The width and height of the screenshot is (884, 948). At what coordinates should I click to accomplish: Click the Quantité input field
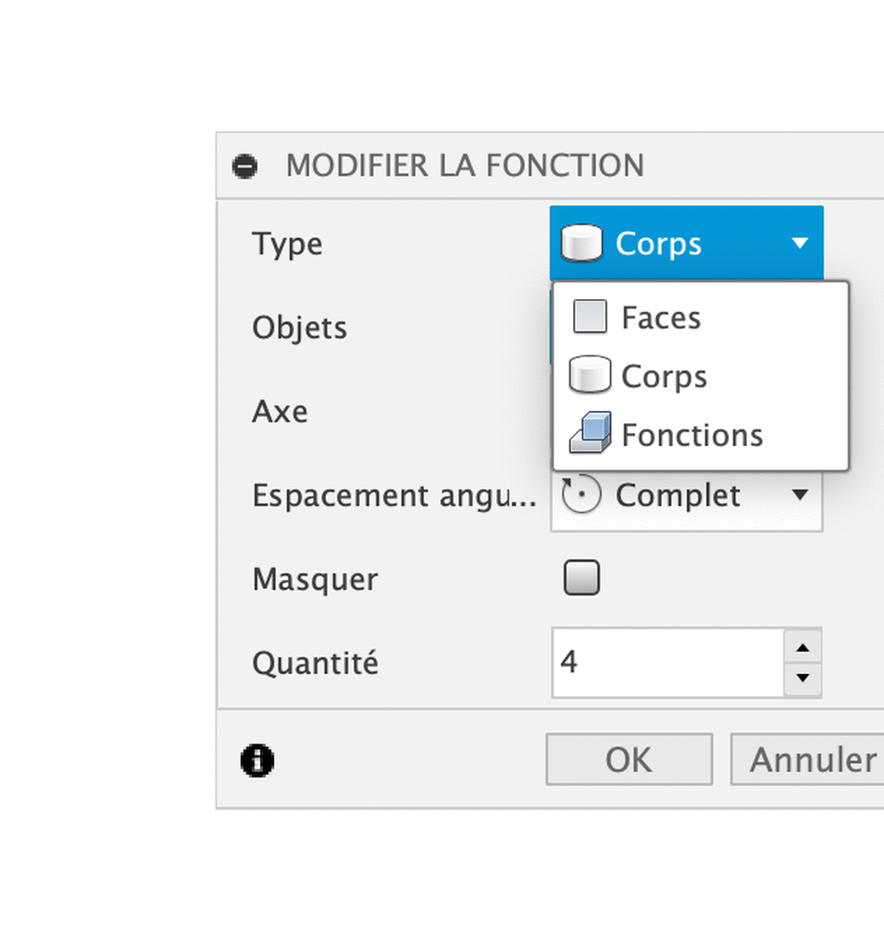(668, 663)
